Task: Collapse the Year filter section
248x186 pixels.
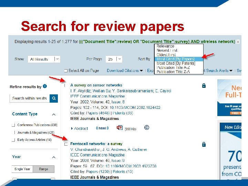Action: click(x=54, y=157)
